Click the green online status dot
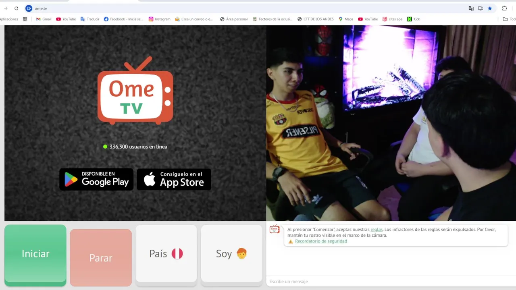 [105, 147]
